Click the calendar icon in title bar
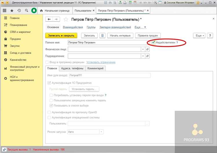The image size is (217, 153). [135, 3]
